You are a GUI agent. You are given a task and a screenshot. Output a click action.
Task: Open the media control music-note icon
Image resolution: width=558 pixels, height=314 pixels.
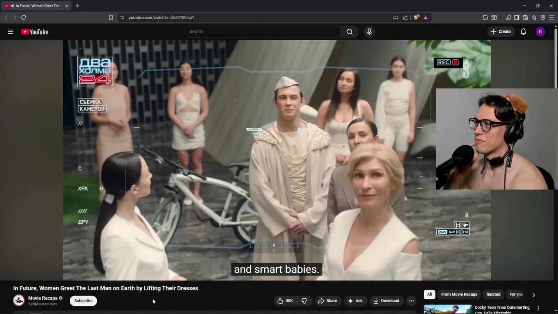point(508,17)
